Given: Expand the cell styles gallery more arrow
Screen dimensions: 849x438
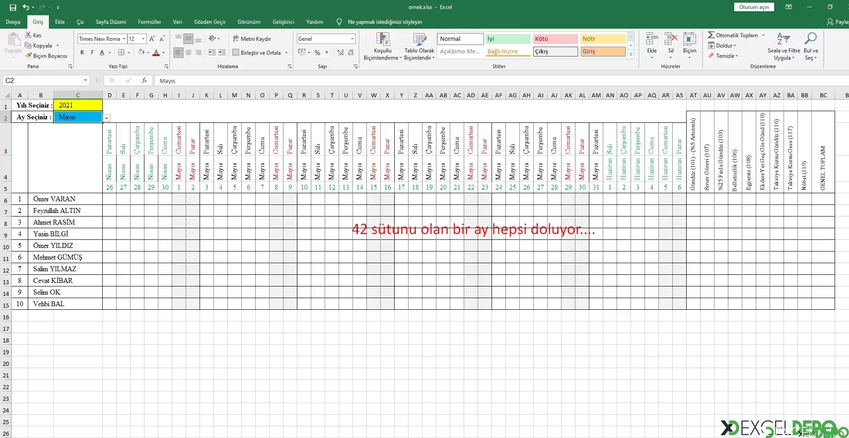Looking at the screenshot, I should pos(631,55).
